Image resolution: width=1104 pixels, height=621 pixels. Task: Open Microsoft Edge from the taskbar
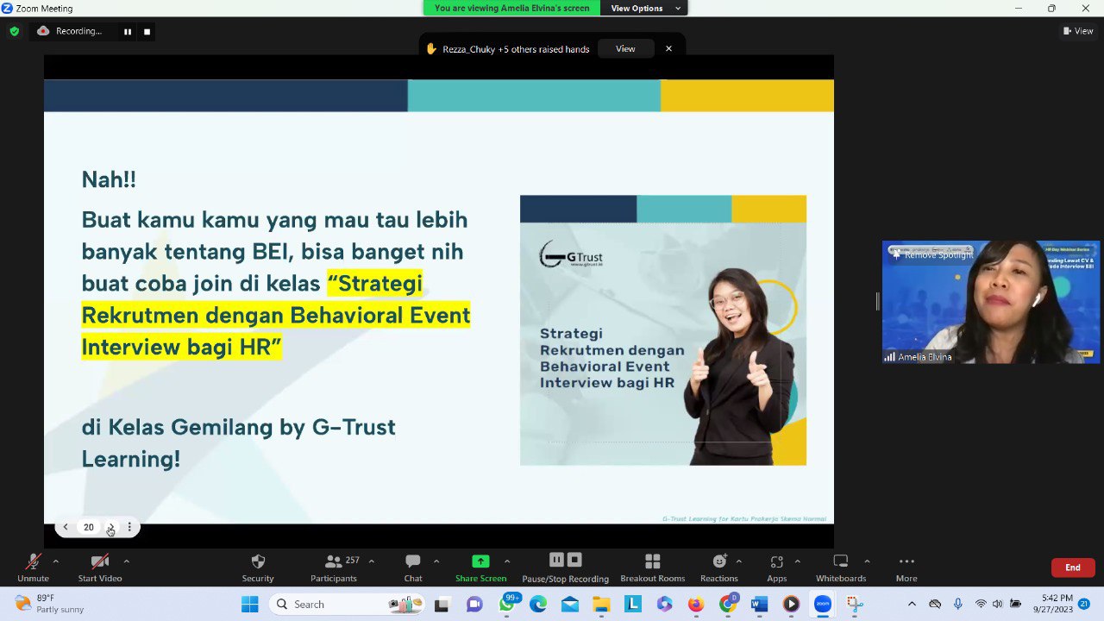coord(538,604)
